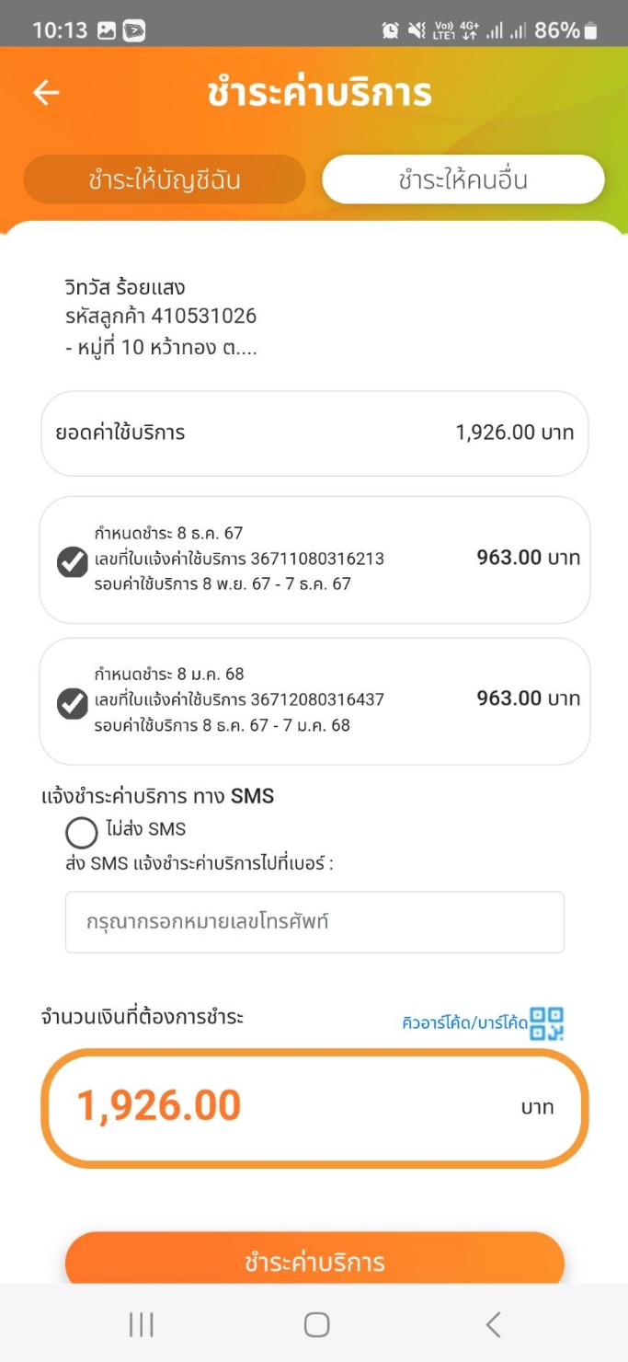Tap the 1,926.00 payment amount box
This screenshot has width=628, height=1362.
314,1107
